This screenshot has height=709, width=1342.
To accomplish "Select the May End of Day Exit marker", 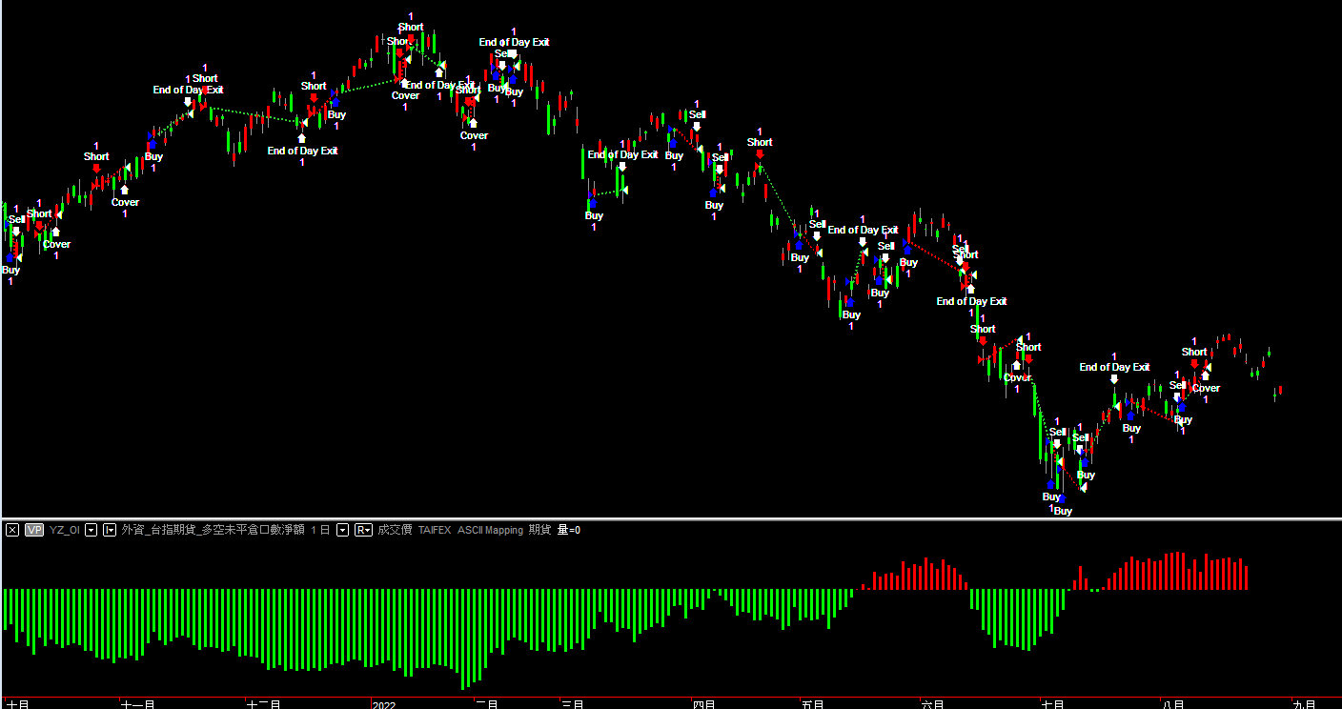I will click(863, 230).
